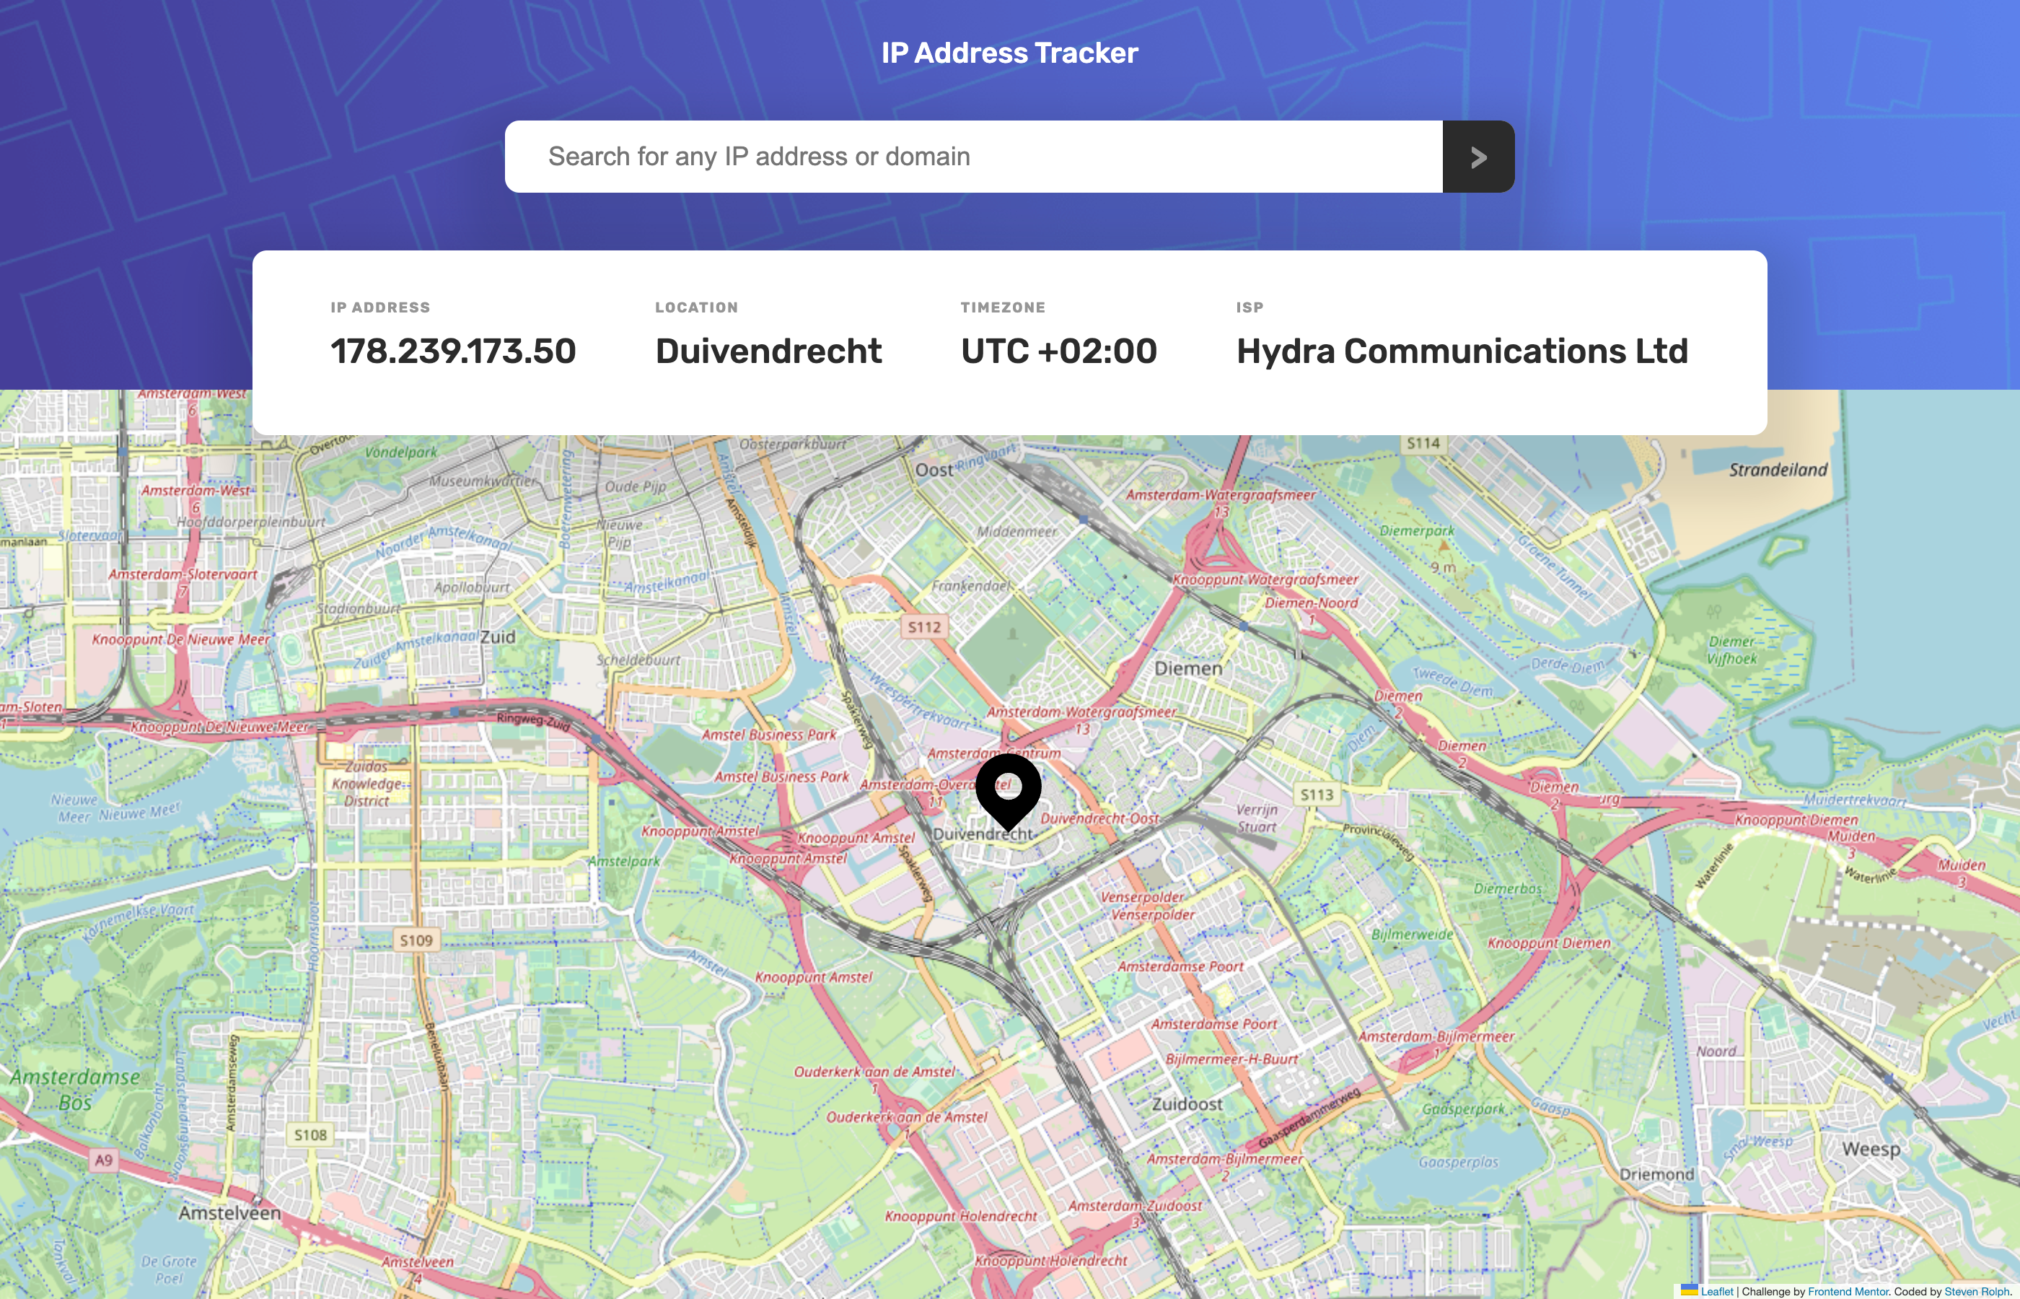This screenshot has width=2020, height=1299.
Task: Click the search submit arrow button
Action: point(1478,157)
